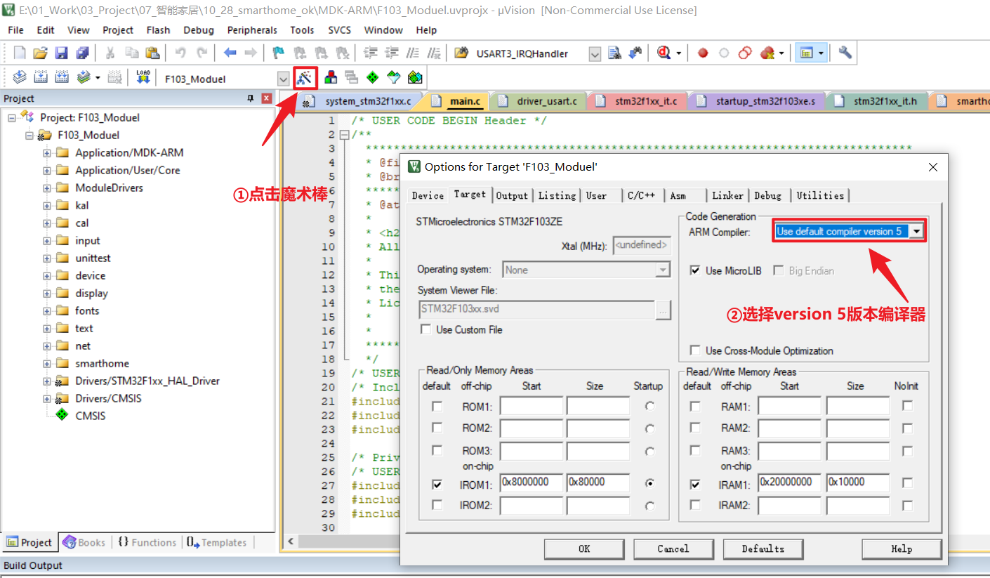The width and height of the screenshot is (990, 578).
Task: Open the USART3_IRQHandler find dropdown
Action: (x=595, y=54)
